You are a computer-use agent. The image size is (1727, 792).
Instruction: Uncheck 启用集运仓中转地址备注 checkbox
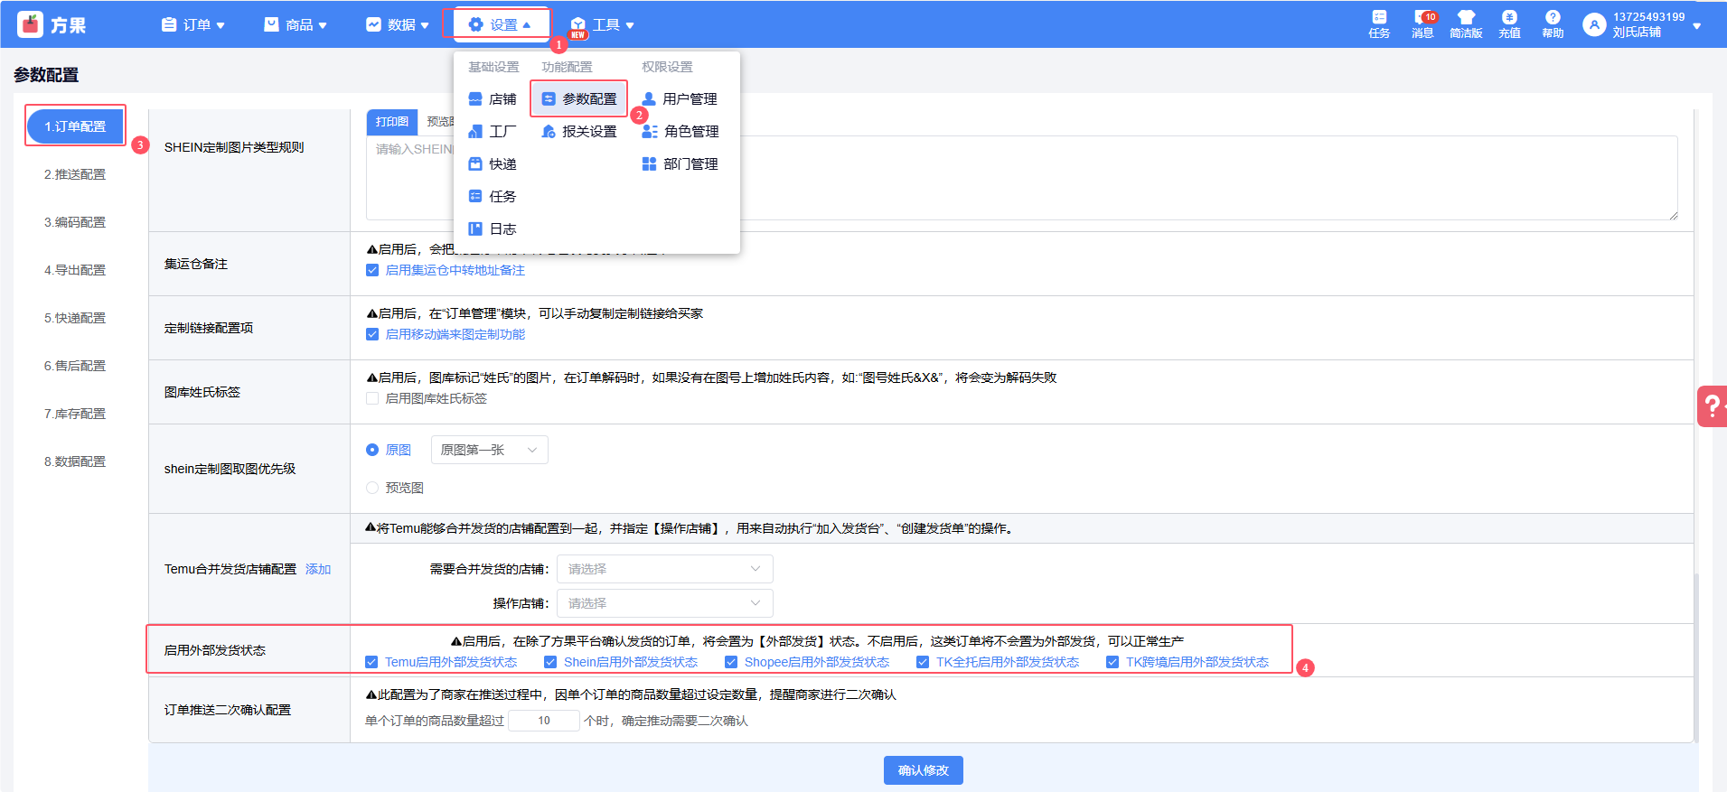[372, 270]
